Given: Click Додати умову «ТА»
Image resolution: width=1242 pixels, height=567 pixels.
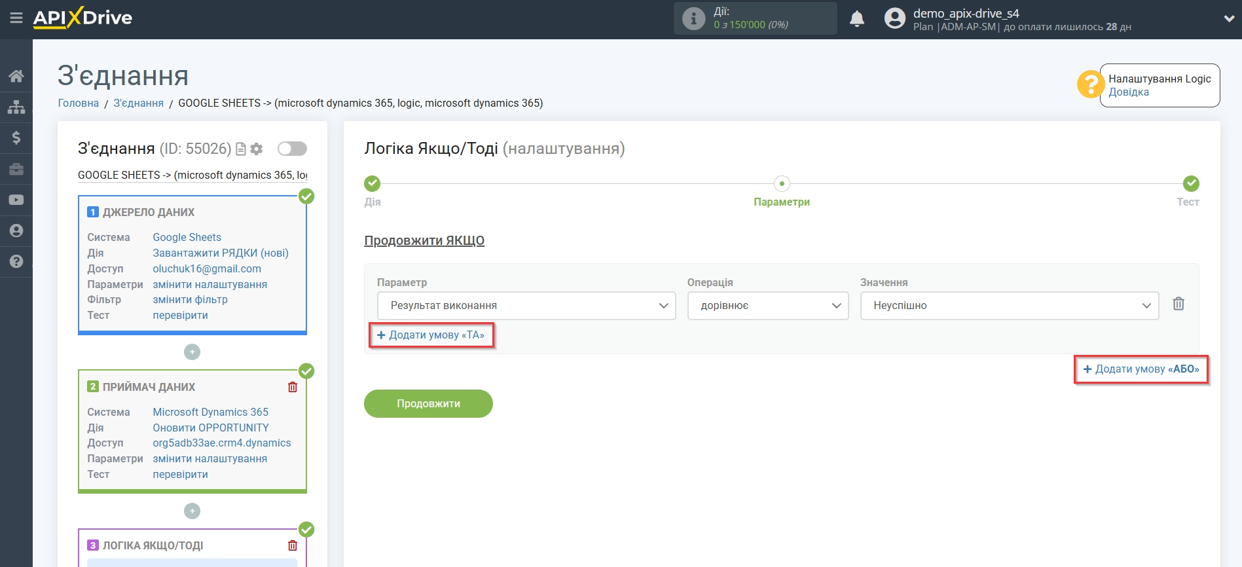Looking at the screenshot, I should tap(431, 335).
